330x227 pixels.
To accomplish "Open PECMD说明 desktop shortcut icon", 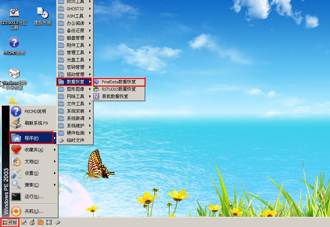I will [14, 46].
